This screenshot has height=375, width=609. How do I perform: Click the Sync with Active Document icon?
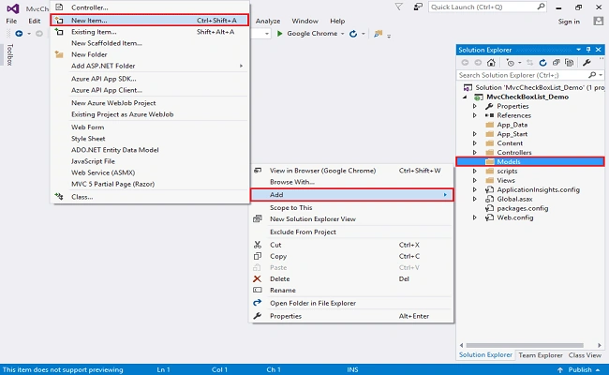(529, 63)
